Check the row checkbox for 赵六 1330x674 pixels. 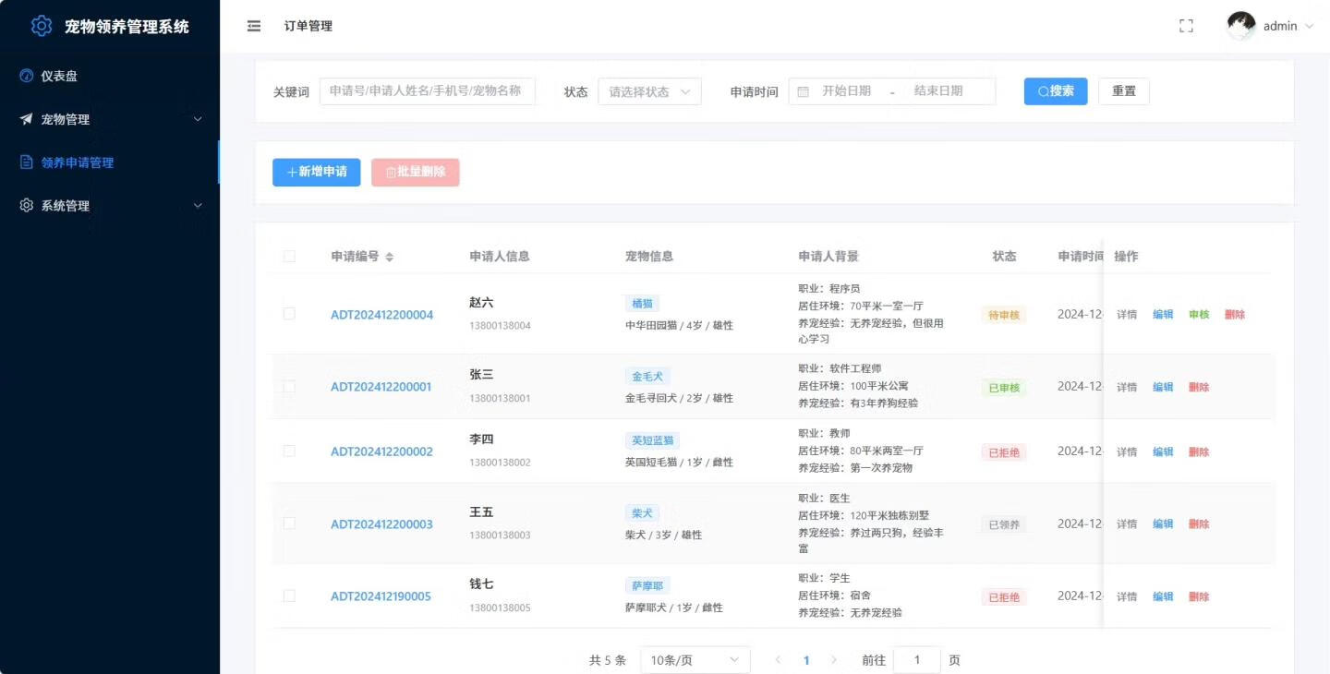(x=289, y=314)
